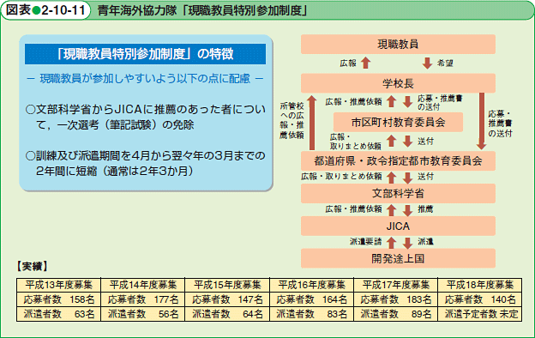Select the 開発途上国 box
This screenshot has height=338, width=535.
[398, 258]
